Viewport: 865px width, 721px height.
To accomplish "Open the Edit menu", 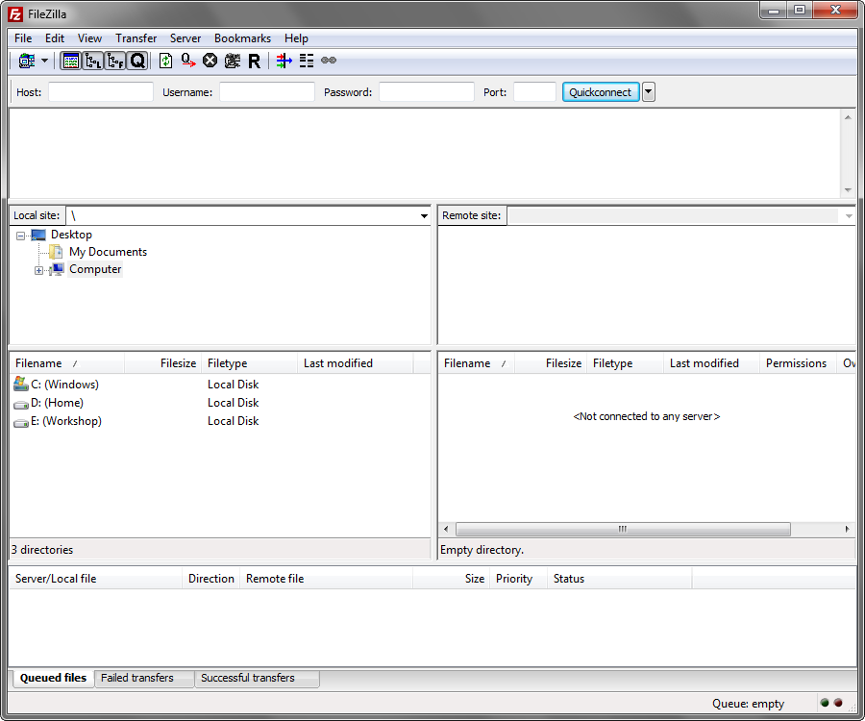I will click(x=55, y=38).
